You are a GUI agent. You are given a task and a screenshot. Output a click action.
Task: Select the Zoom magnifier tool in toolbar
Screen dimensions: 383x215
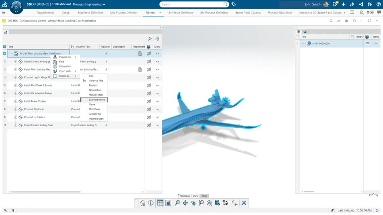click(201, 203)
